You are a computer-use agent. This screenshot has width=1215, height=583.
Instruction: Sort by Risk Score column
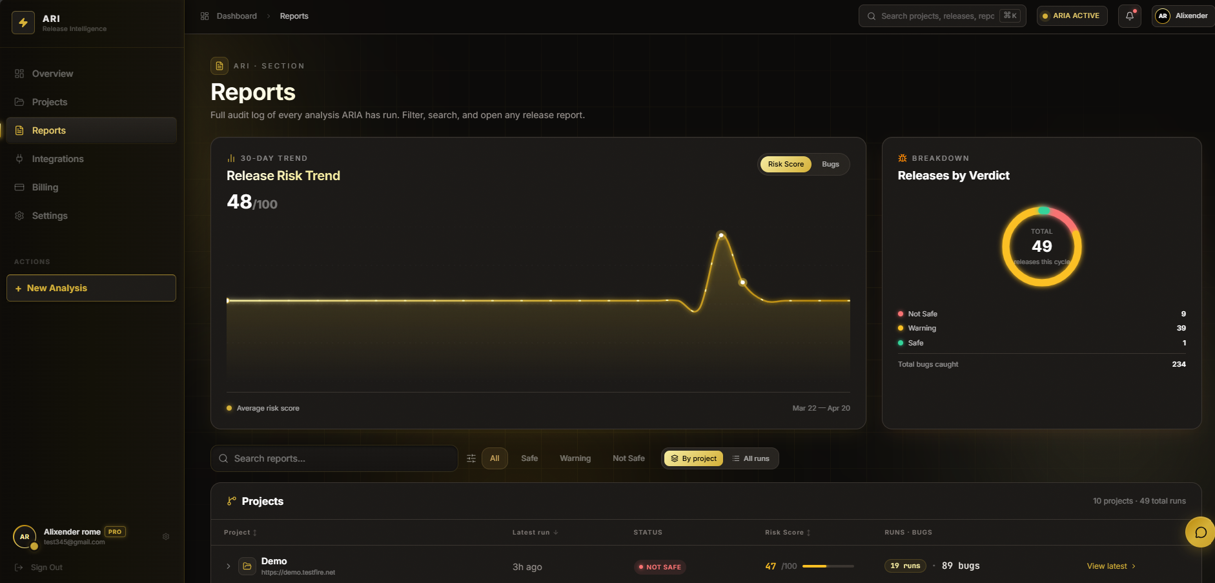pos(788,533)
